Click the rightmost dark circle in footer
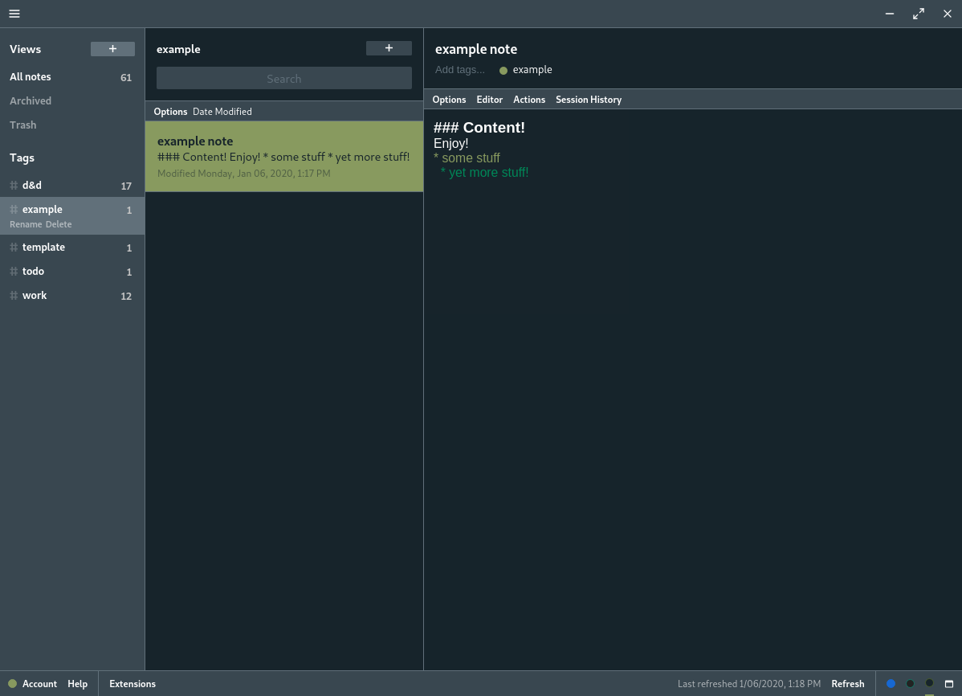 929,683
